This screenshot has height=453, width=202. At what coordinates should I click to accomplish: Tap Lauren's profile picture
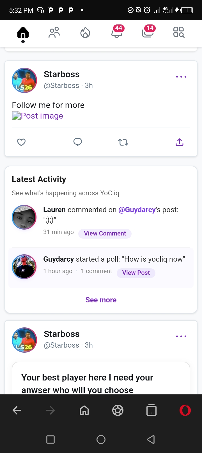pyautogui.click(x=24, y=217)
